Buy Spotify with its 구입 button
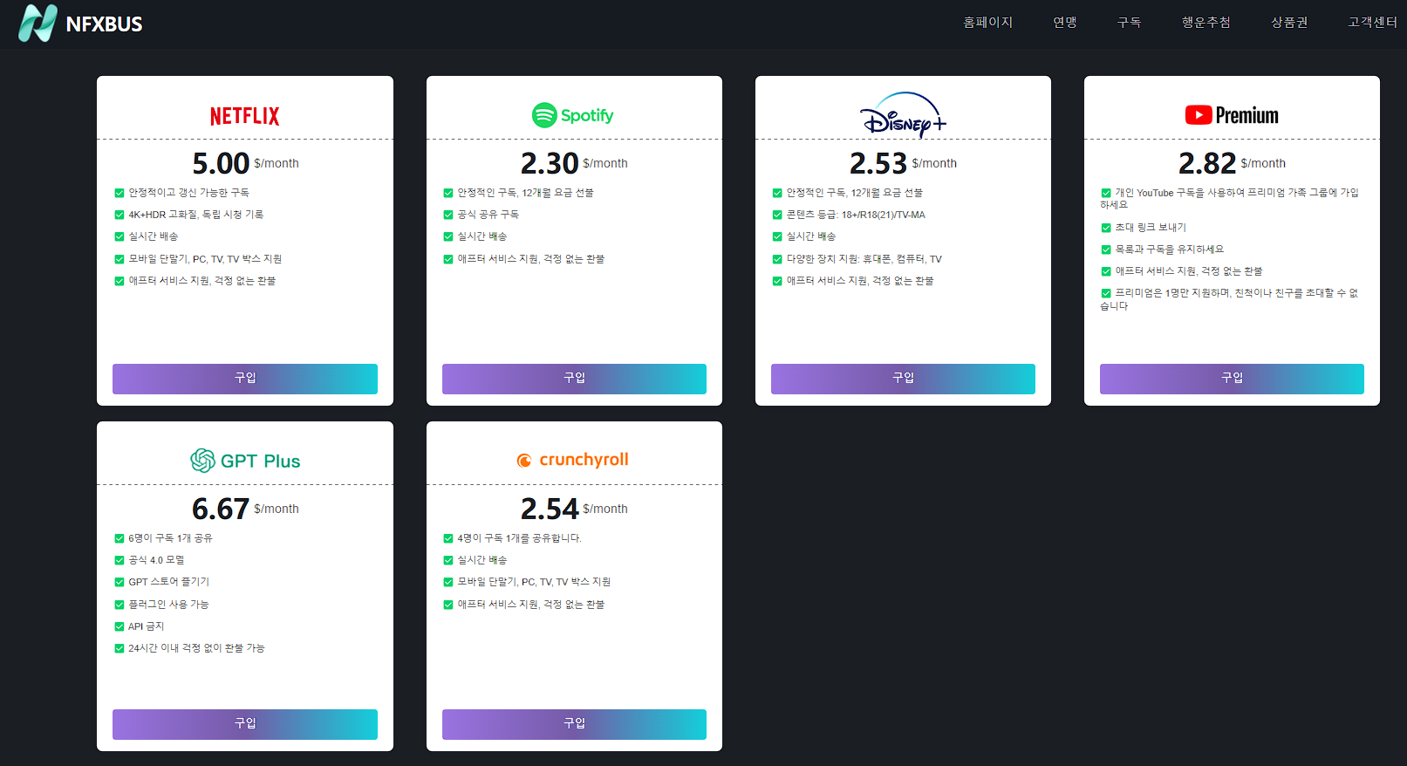This screenshot has height=766, width=1407. (x=574, y=379)
